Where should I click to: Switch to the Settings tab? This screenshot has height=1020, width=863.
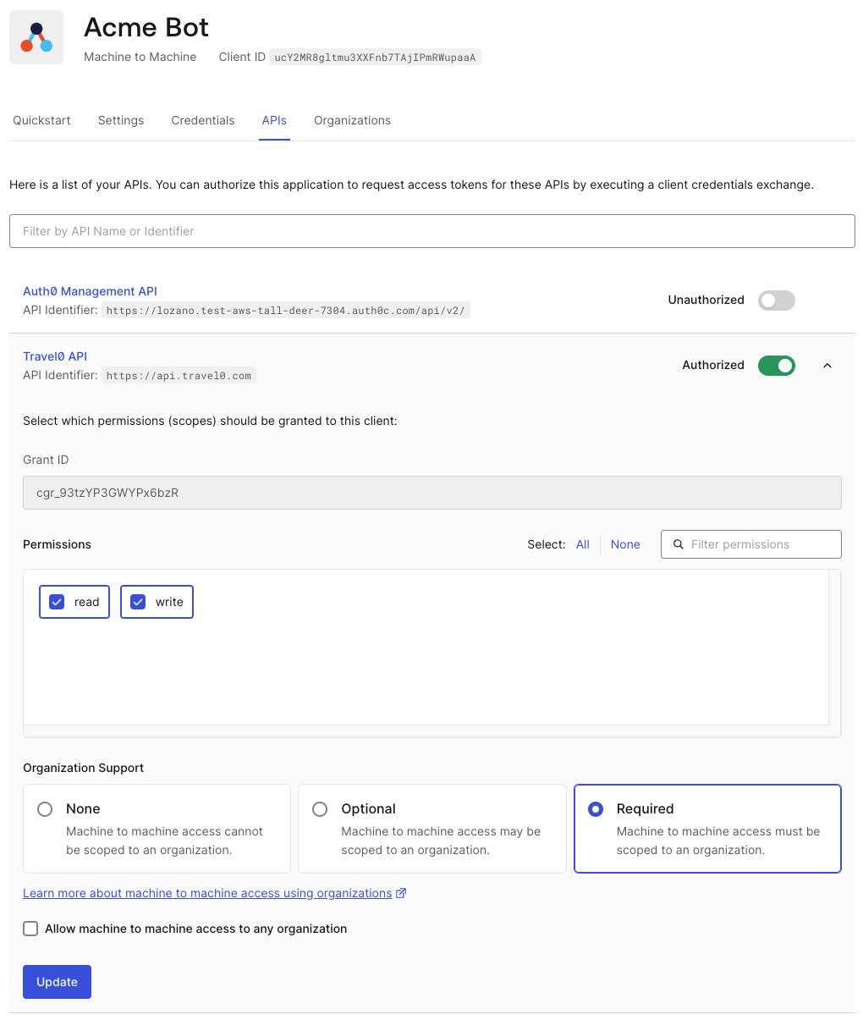121,120
